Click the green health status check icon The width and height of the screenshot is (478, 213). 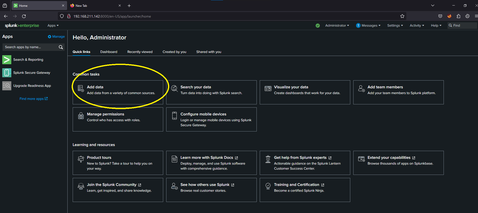click(318, 26)
